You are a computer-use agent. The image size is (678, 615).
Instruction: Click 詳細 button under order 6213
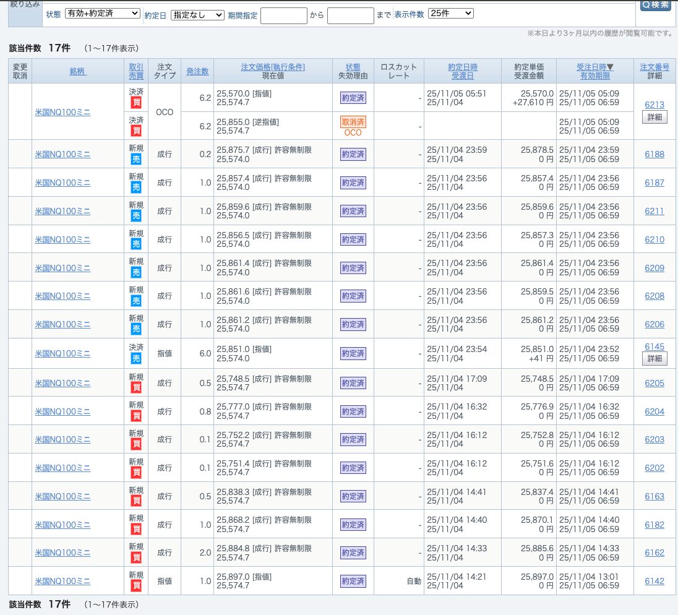coord(654,117)
